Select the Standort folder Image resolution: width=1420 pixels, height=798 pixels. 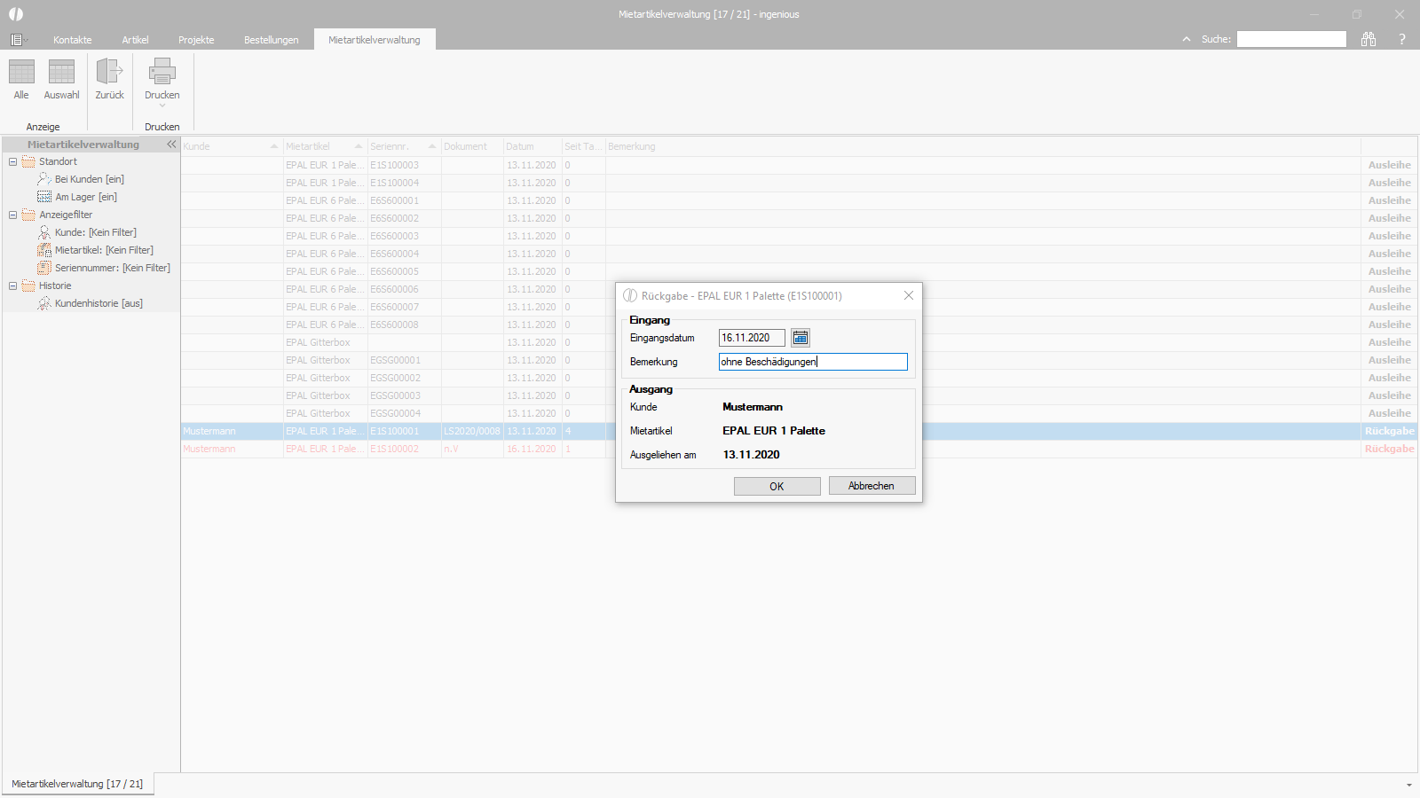pos(50,161)
